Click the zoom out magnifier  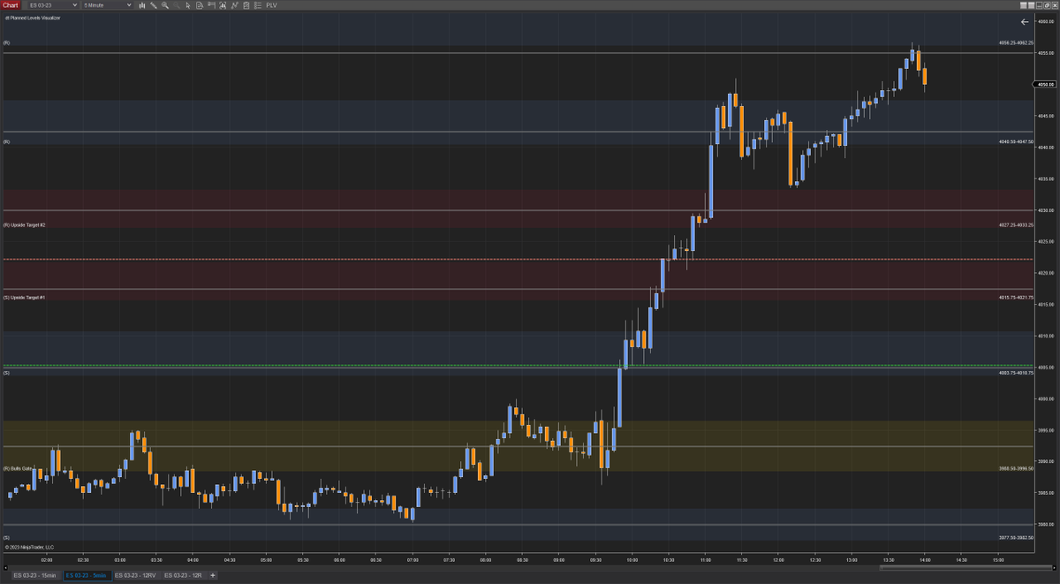click(x=177, y=5)
